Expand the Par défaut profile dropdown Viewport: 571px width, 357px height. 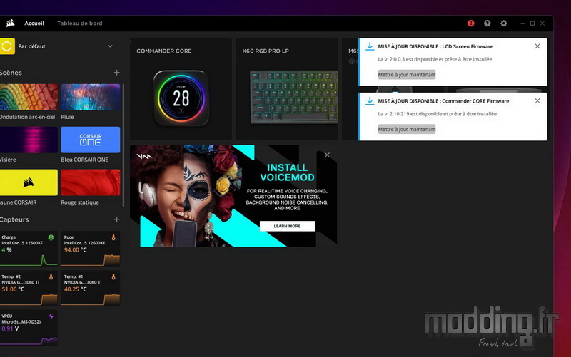(x=110, y=46)
